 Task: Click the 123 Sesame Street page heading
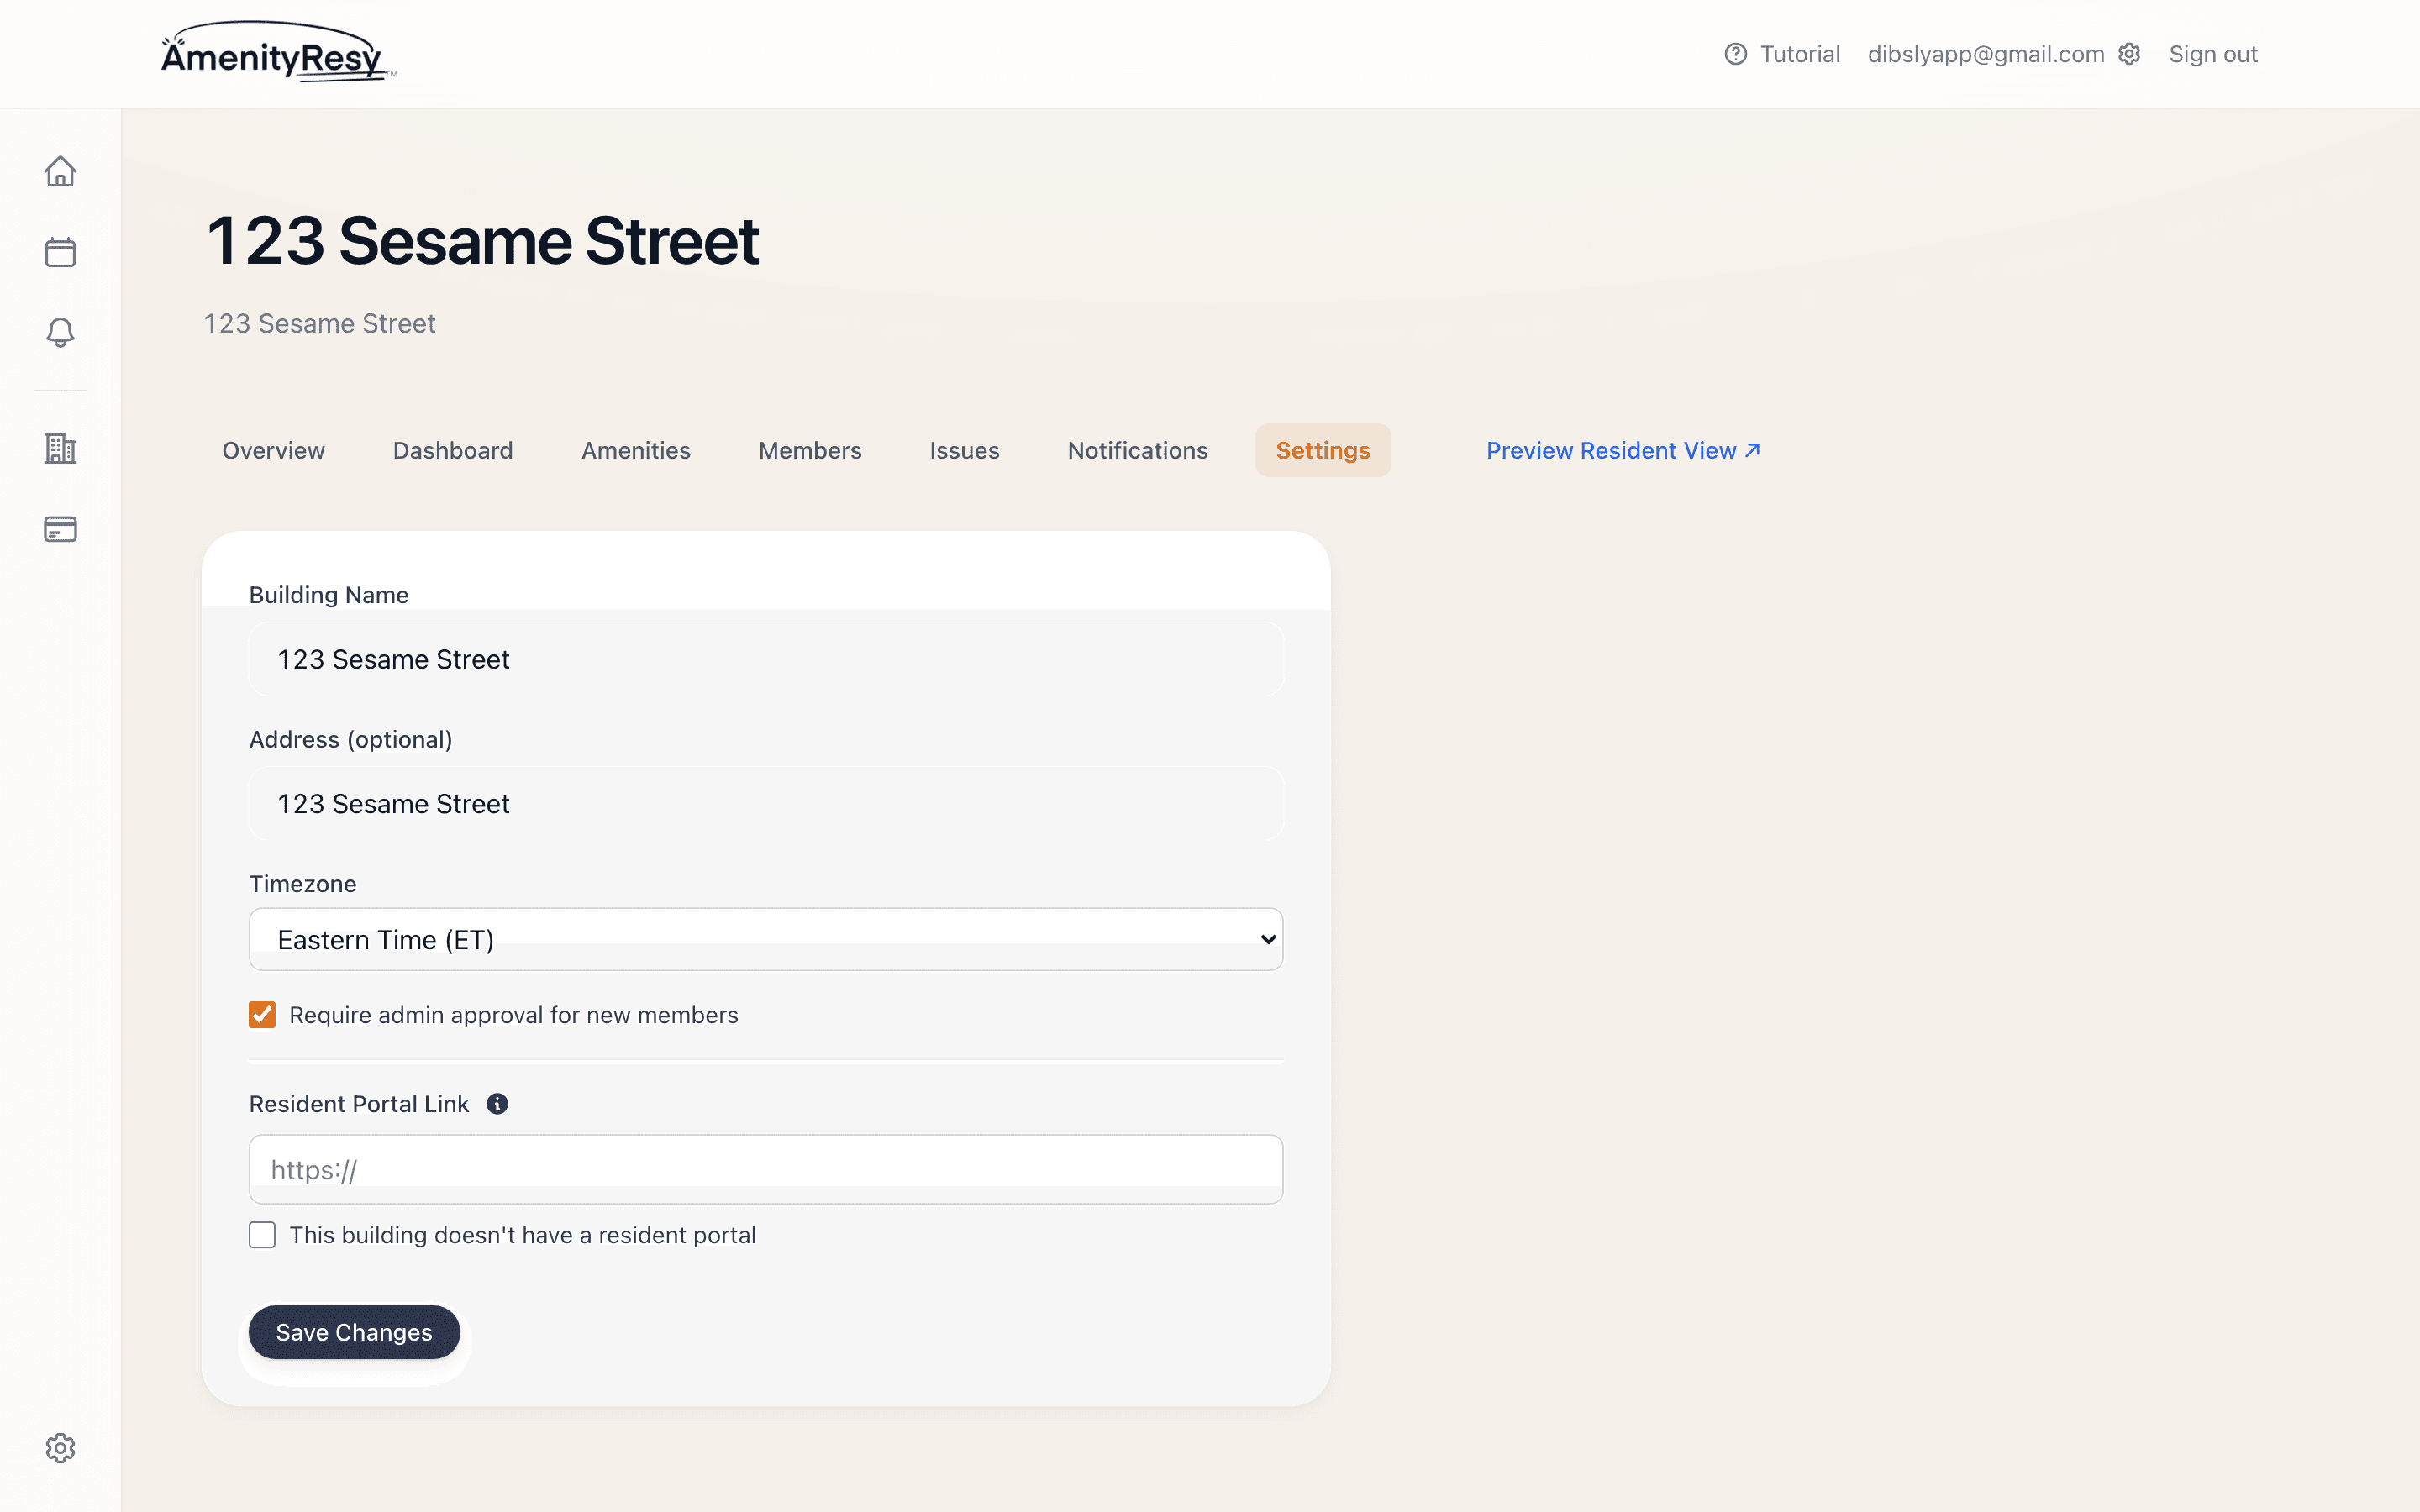(x=482, y=241)
